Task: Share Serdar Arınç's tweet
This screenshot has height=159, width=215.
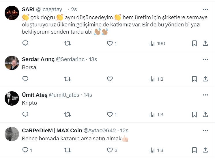Action: (x=205, y=79)
